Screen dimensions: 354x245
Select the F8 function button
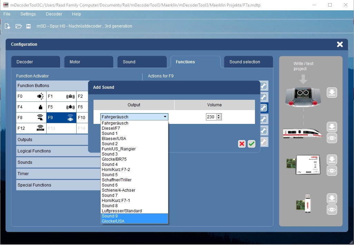pos(31,118)
